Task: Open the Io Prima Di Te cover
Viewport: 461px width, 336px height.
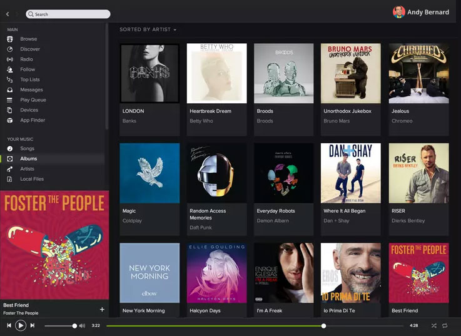Action: (x=351, y=273)
